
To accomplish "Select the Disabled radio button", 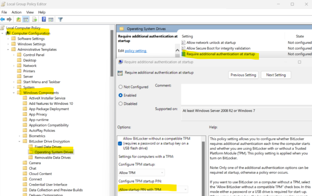I will (x=120, y=104).
